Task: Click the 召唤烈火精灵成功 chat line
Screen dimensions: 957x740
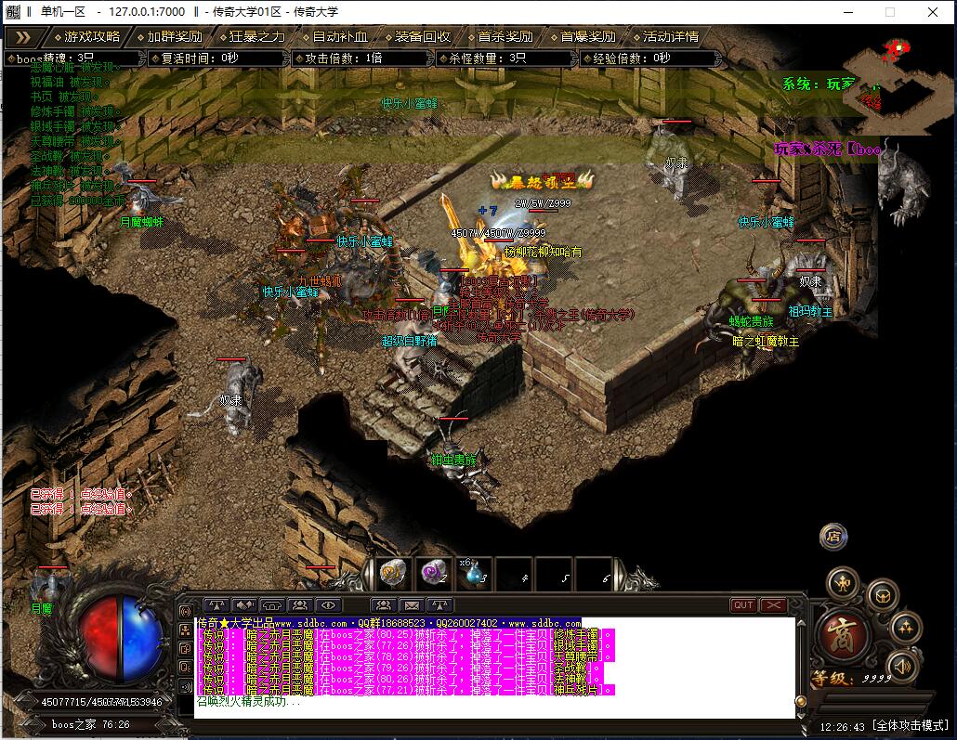Action: tap(248, 701)
